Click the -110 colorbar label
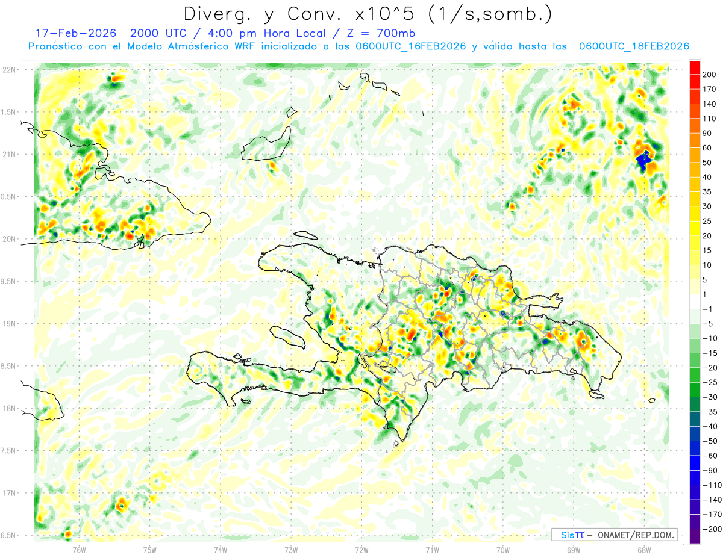723x558 pixels. [711, 485]
